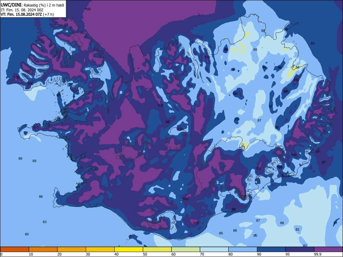This screenshot has width=343, height=257.
Task: Click the 40–50 bright yellow legend swatch
Action: click(x=129, y=249)
